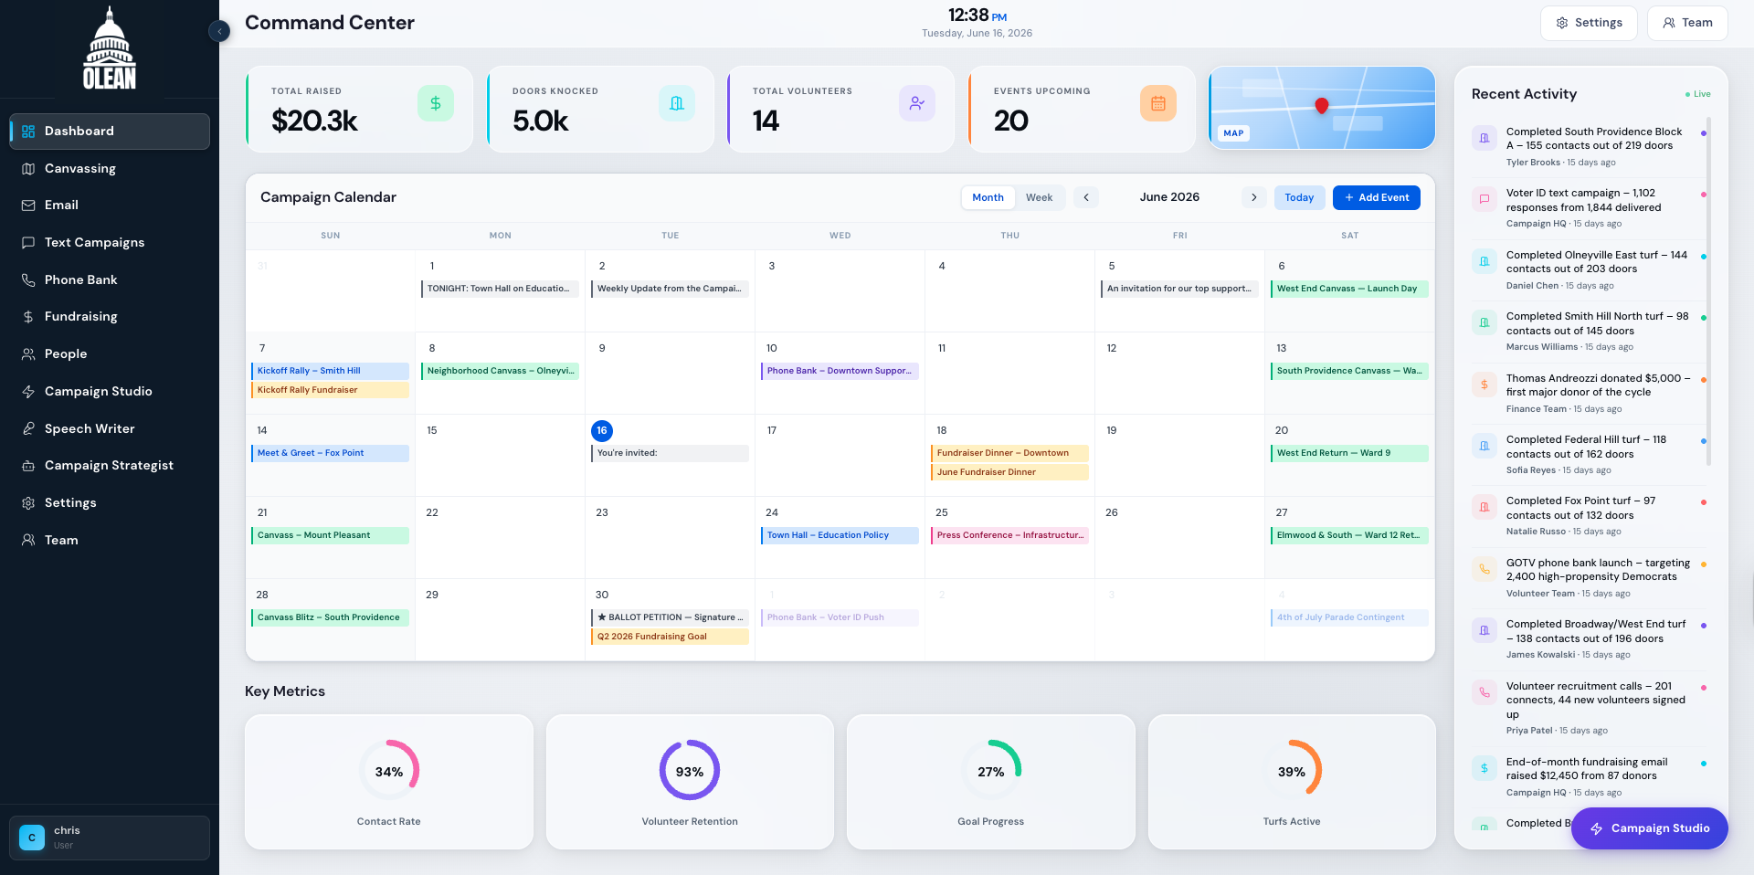Open Fundraiser Dinner – Downtown event
The width and height of the screenshot is (1754, 875).
point(1009,453)
